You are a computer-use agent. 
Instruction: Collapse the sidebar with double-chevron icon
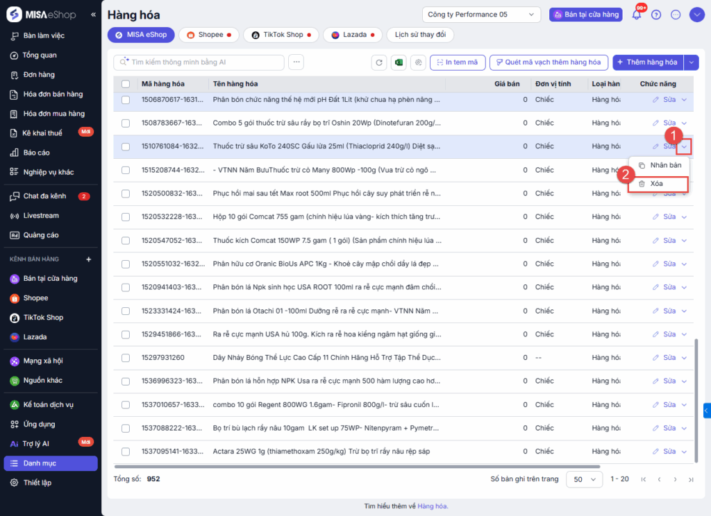click(94, 15)
